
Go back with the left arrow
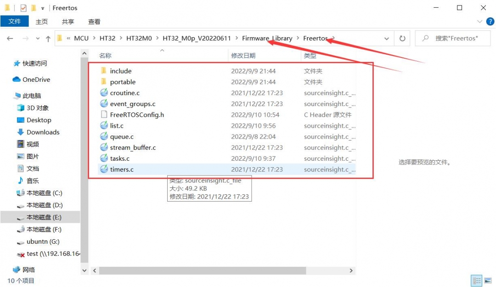[x=10, y=38]
